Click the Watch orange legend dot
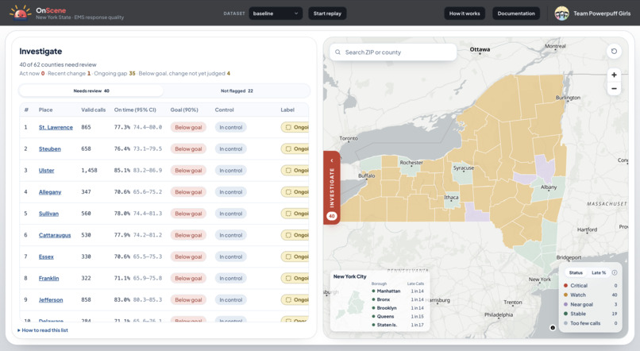This screenshot has width=640, height=351. [x=565, y=295]
